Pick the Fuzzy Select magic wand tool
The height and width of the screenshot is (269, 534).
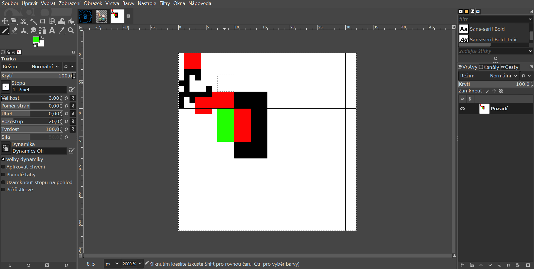pyautogui.click(x=33, y=21)
